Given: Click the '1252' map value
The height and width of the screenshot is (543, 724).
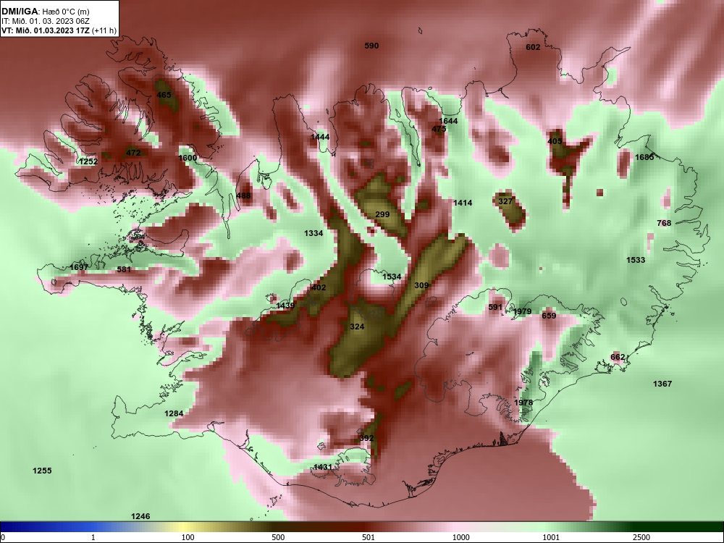Looking at the screenshot, I should pos(88,161).
